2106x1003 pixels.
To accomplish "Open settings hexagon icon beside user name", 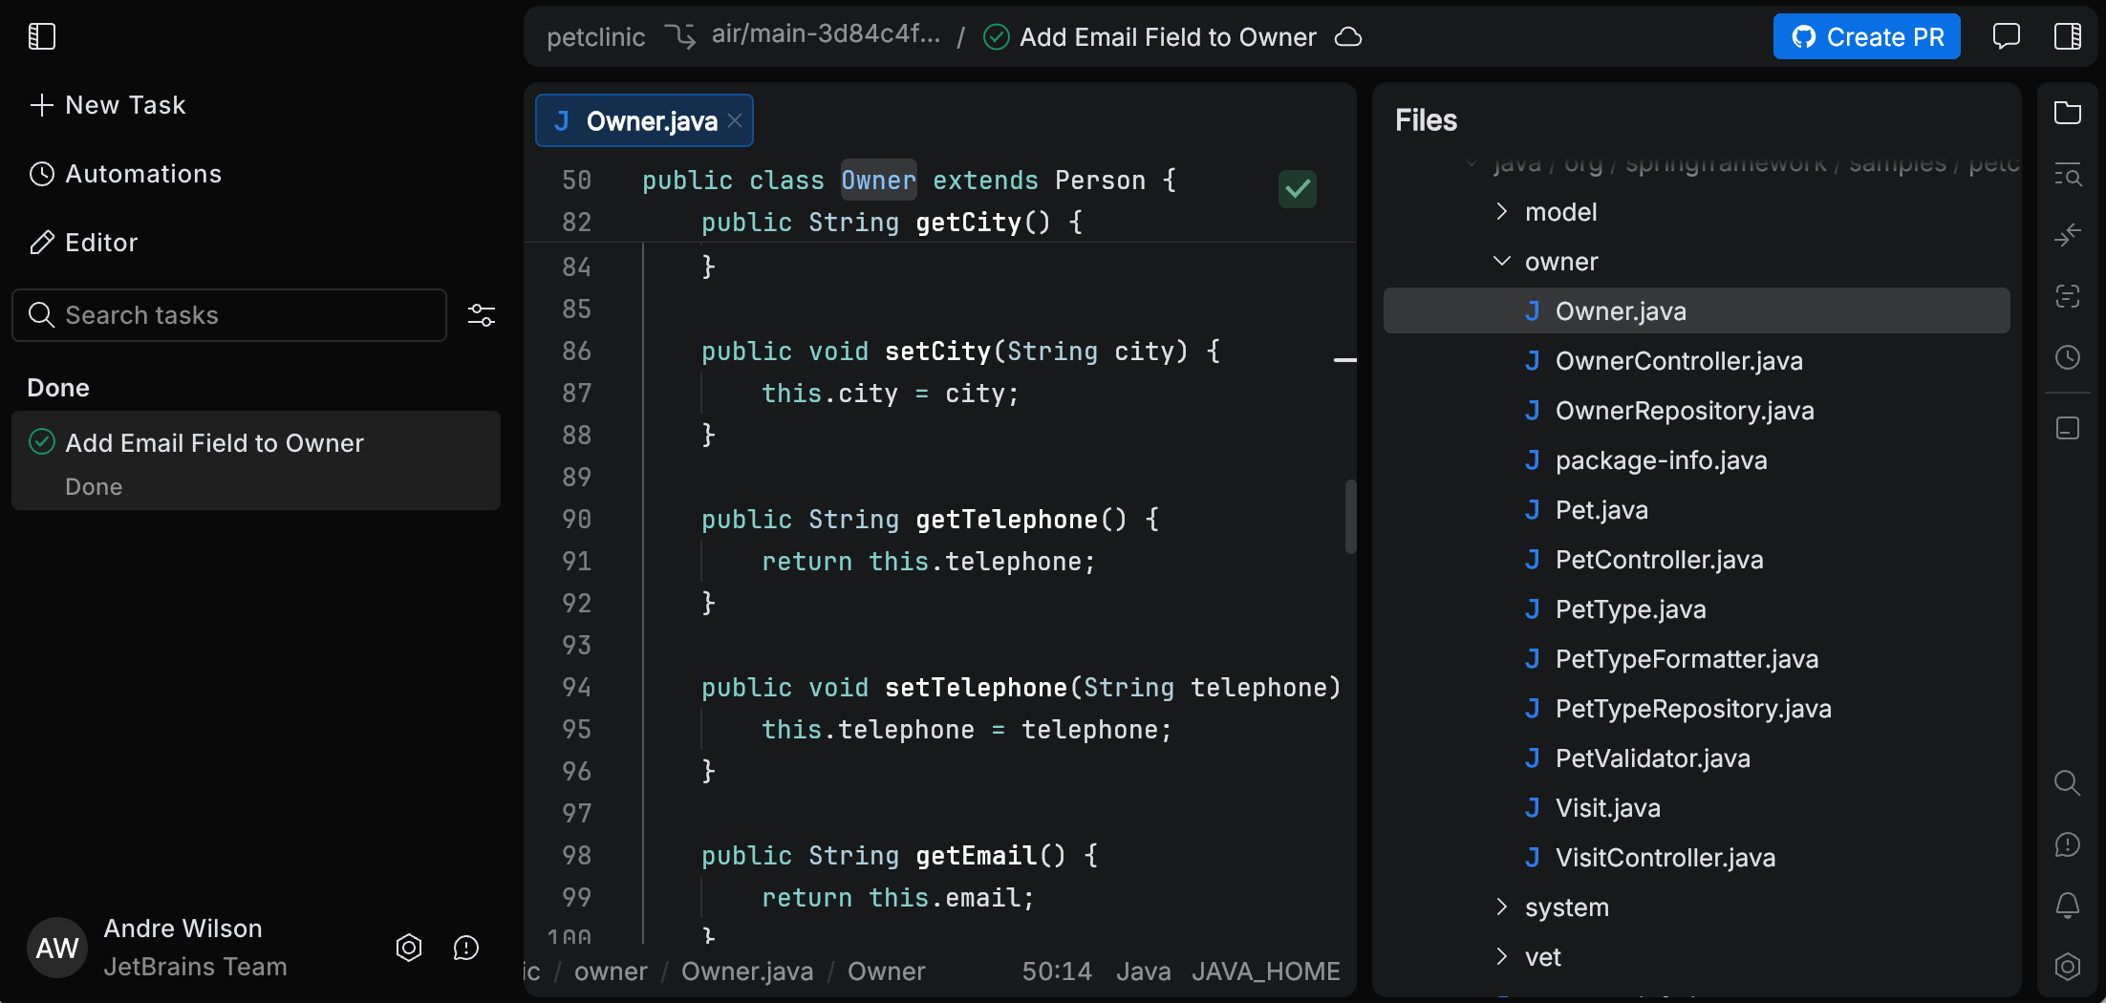I will 409,948.
